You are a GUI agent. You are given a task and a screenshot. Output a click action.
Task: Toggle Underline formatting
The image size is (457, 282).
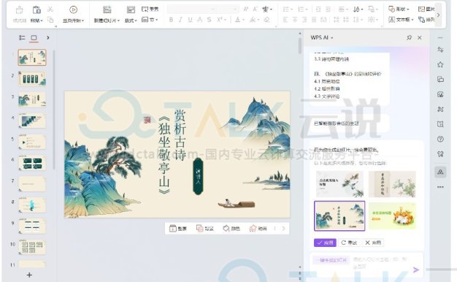[190, 20]
